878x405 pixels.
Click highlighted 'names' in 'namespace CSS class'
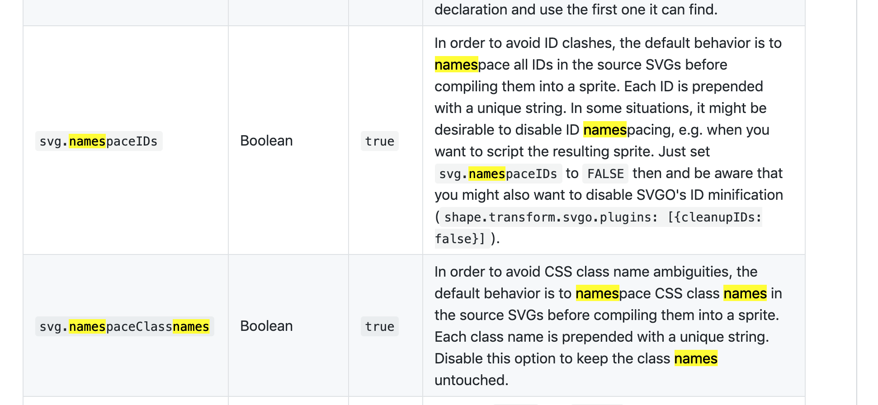pos(597,293)
